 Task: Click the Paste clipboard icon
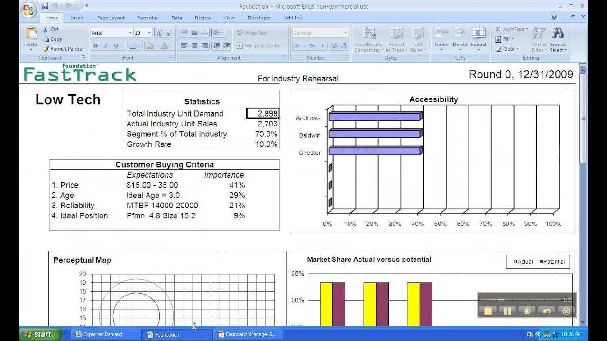click(31, 33)
